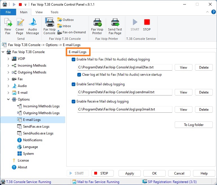Click the ribbon STOP service button

pyautogui.click(x=147, y=25)
